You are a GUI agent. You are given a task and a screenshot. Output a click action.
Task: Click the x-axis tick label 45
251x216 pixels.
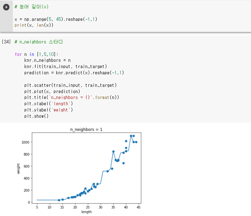(x=139, y=207)
